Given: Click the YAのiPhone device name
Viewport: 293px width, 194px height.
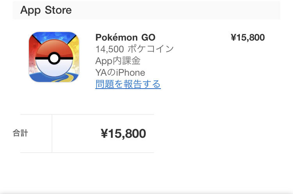Looking at the screenshot, I should click(120, 73).
